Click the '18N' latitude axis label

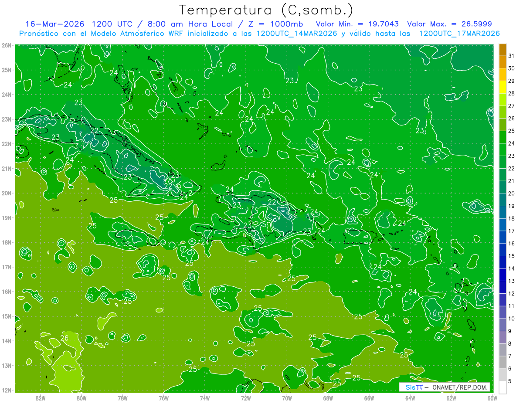click(x=7, y=242)
